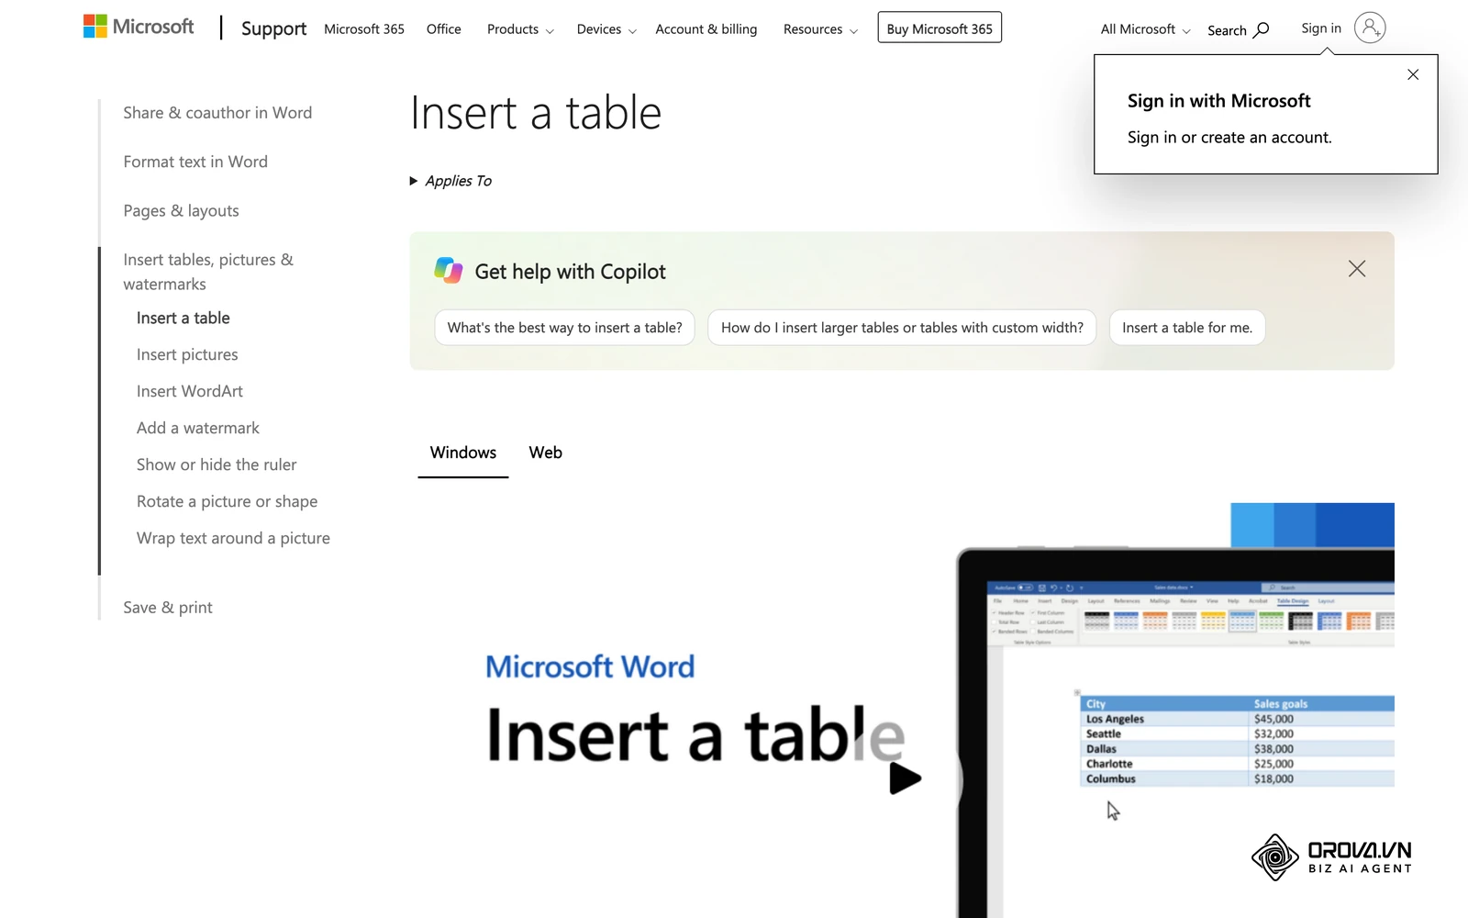Open Account & billing
The height and width of the screenshot is (918, 1468).
pyautogui.click(x=706, y=29)
